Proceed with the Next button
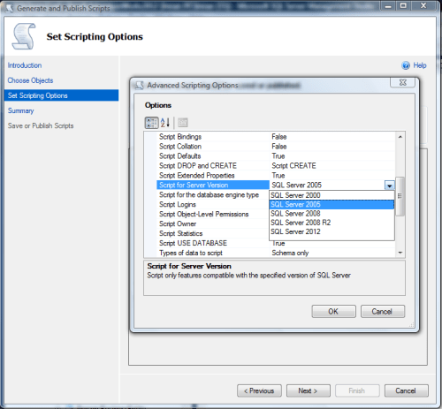The width and height of the screenshot is (442, 409). [309, 390]
